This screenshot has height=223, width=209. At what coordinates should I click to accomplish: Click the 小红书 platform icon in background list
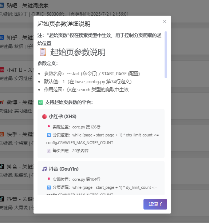(x=2, y=70)
